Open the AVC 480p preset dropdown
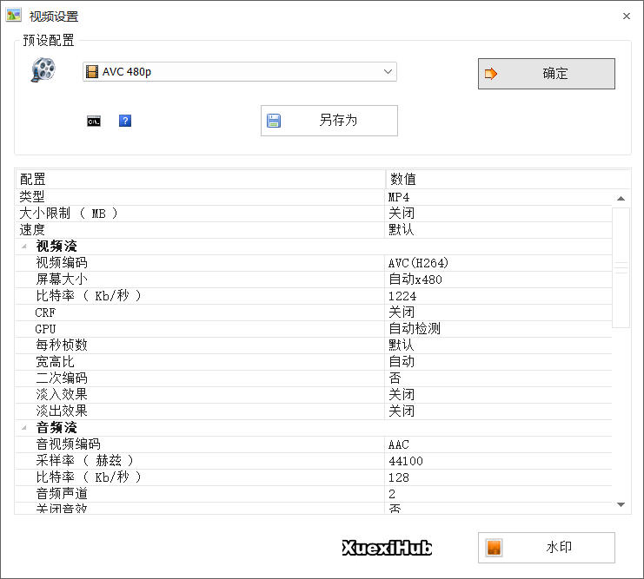Image resolution: width=644 pixels, height=579 pixels. point(388,72)
